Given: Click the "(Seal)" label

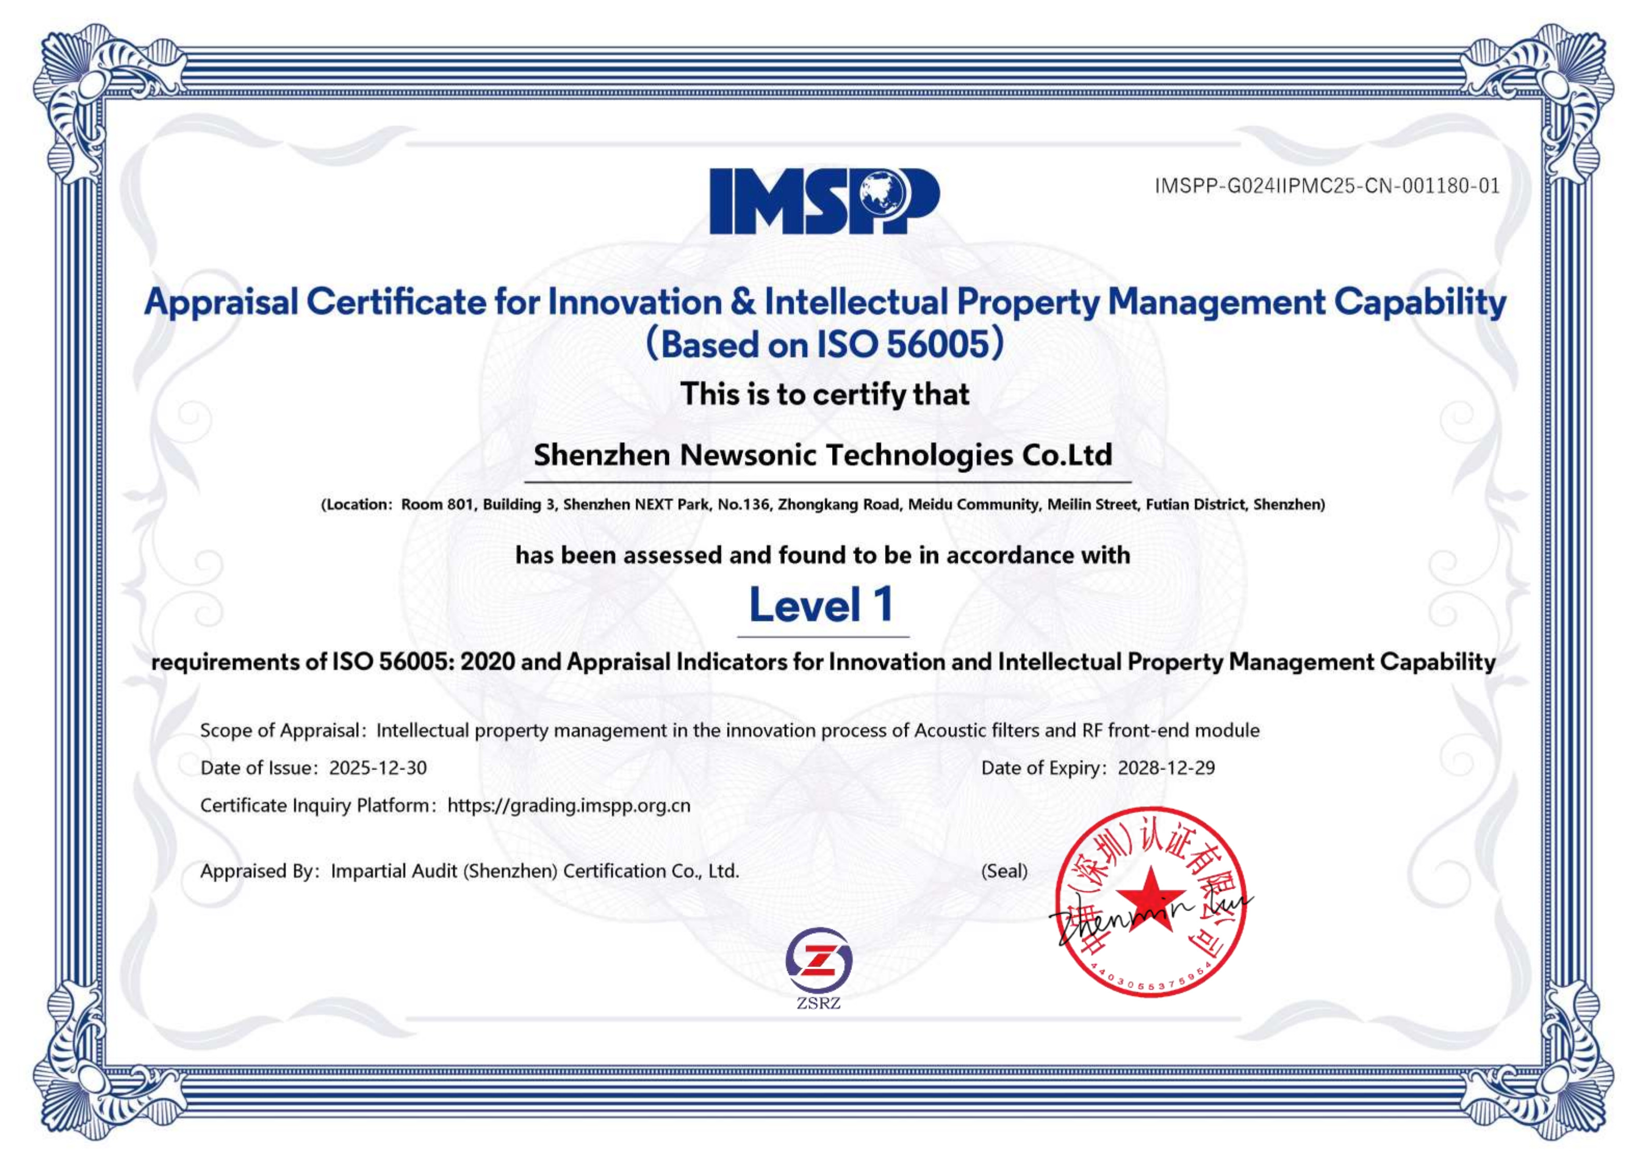Looking at the screenshot, I should (x=1004, y=872).
